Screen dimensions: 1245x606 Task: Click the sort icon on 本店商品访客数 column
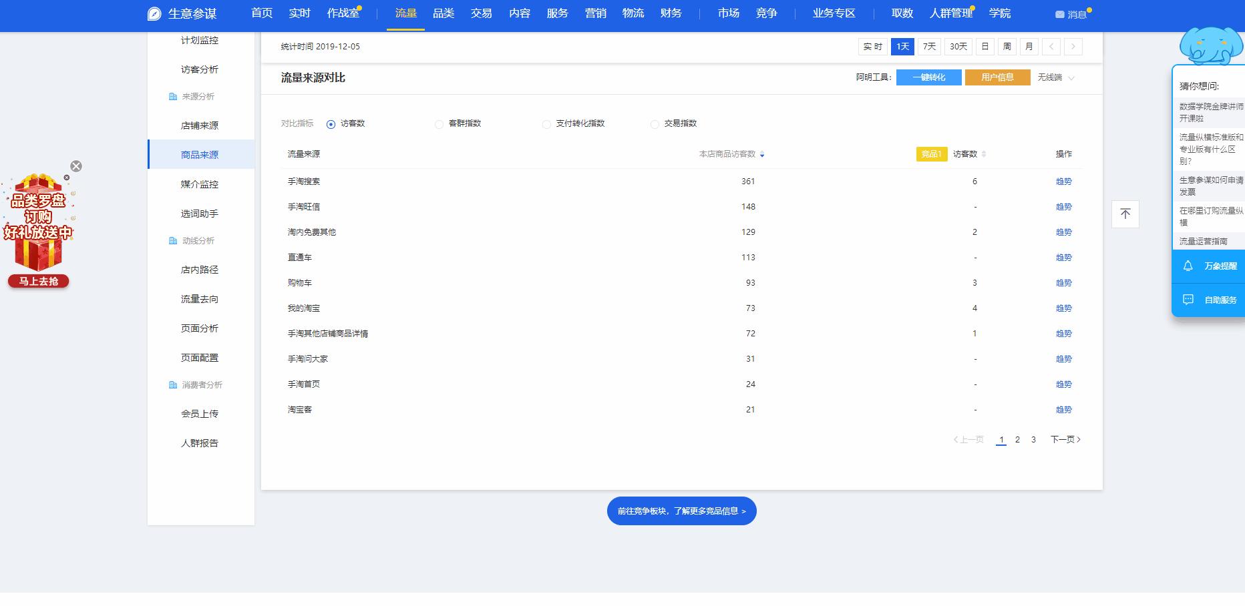[x=762, y=154]
